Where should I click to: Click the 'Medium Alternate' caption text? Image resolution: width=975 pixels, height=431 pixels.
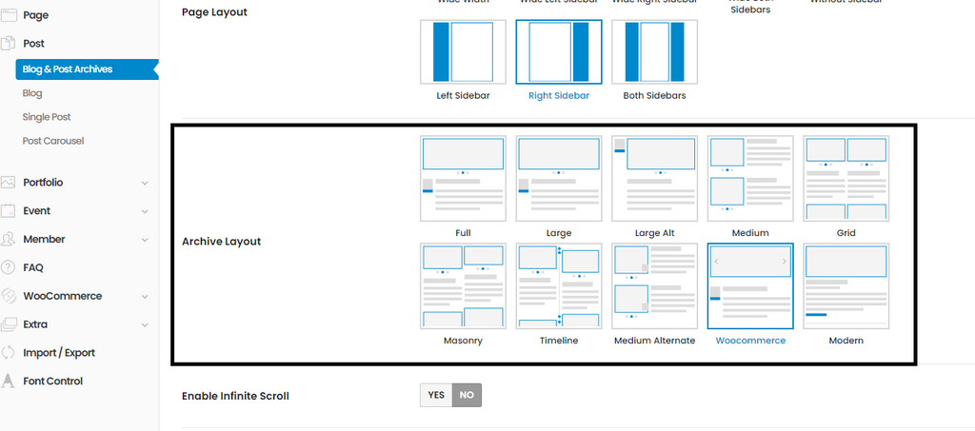coord(654,341)
